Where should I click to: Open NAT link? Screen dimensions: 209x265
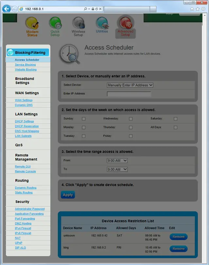pyautogui.click(x=18, y=238)
